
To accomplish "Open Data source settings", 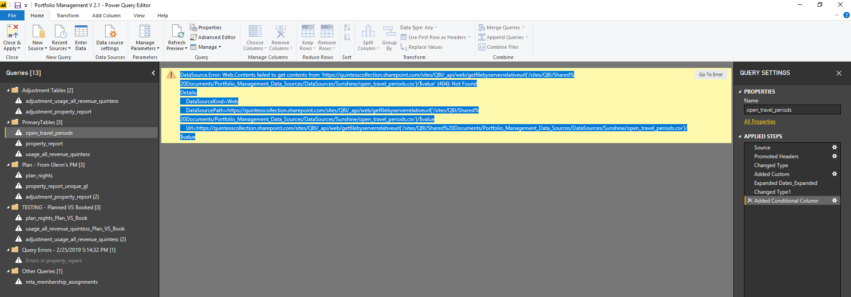I will 110,38.
